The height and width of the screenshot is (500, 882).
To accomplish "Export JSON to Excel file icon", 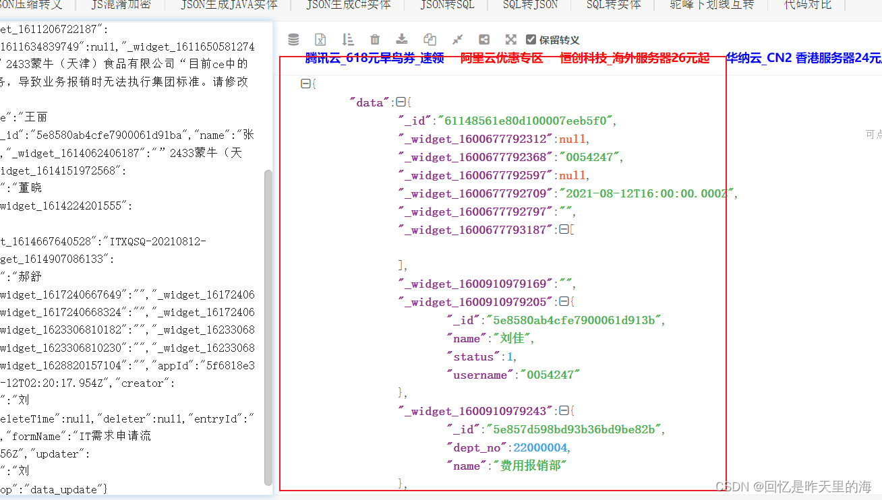I will coord(320,39).
